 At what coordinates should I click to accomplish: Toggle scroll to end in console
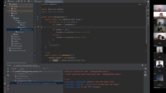tap(146, 75)
